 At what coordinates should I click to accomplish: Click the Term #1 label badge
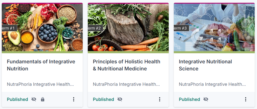coord(10,28)
